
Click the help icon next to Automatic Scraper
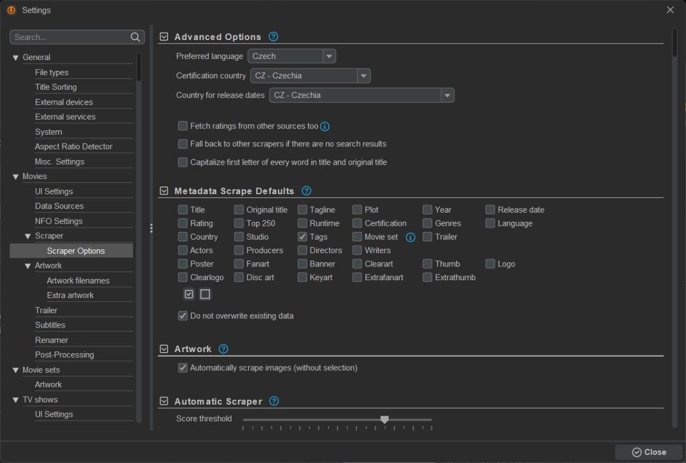(274, 401)
